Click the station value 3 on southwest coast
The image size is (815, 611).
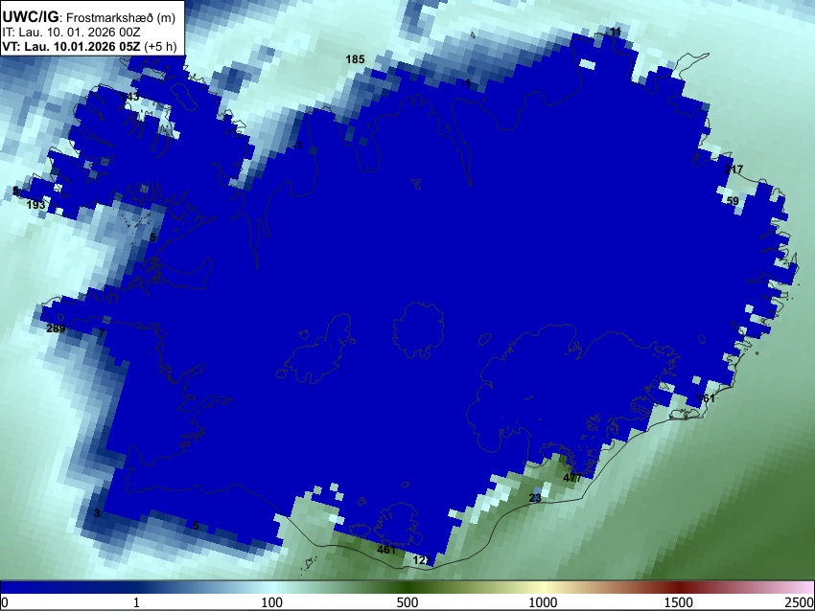tap(97, 513)
